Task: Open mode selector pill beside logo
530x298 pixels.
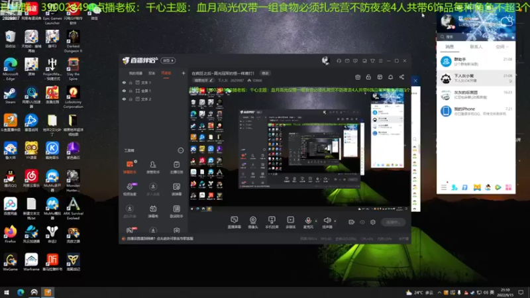Action: 168,60
